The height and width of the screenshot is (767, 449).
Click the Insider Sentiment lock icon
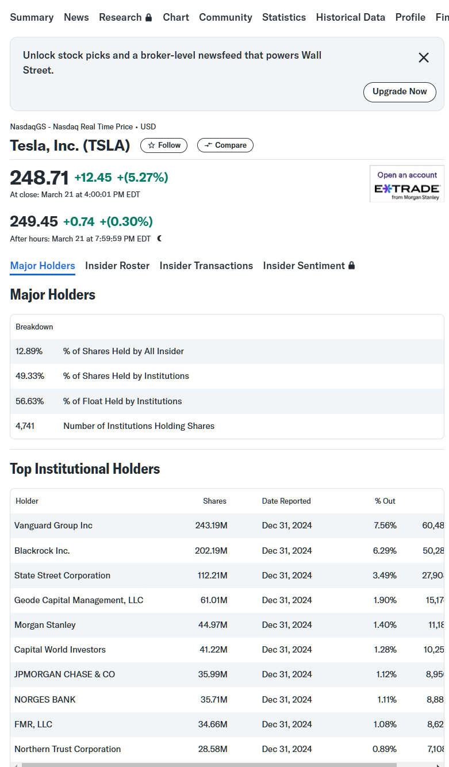[351, 266]
